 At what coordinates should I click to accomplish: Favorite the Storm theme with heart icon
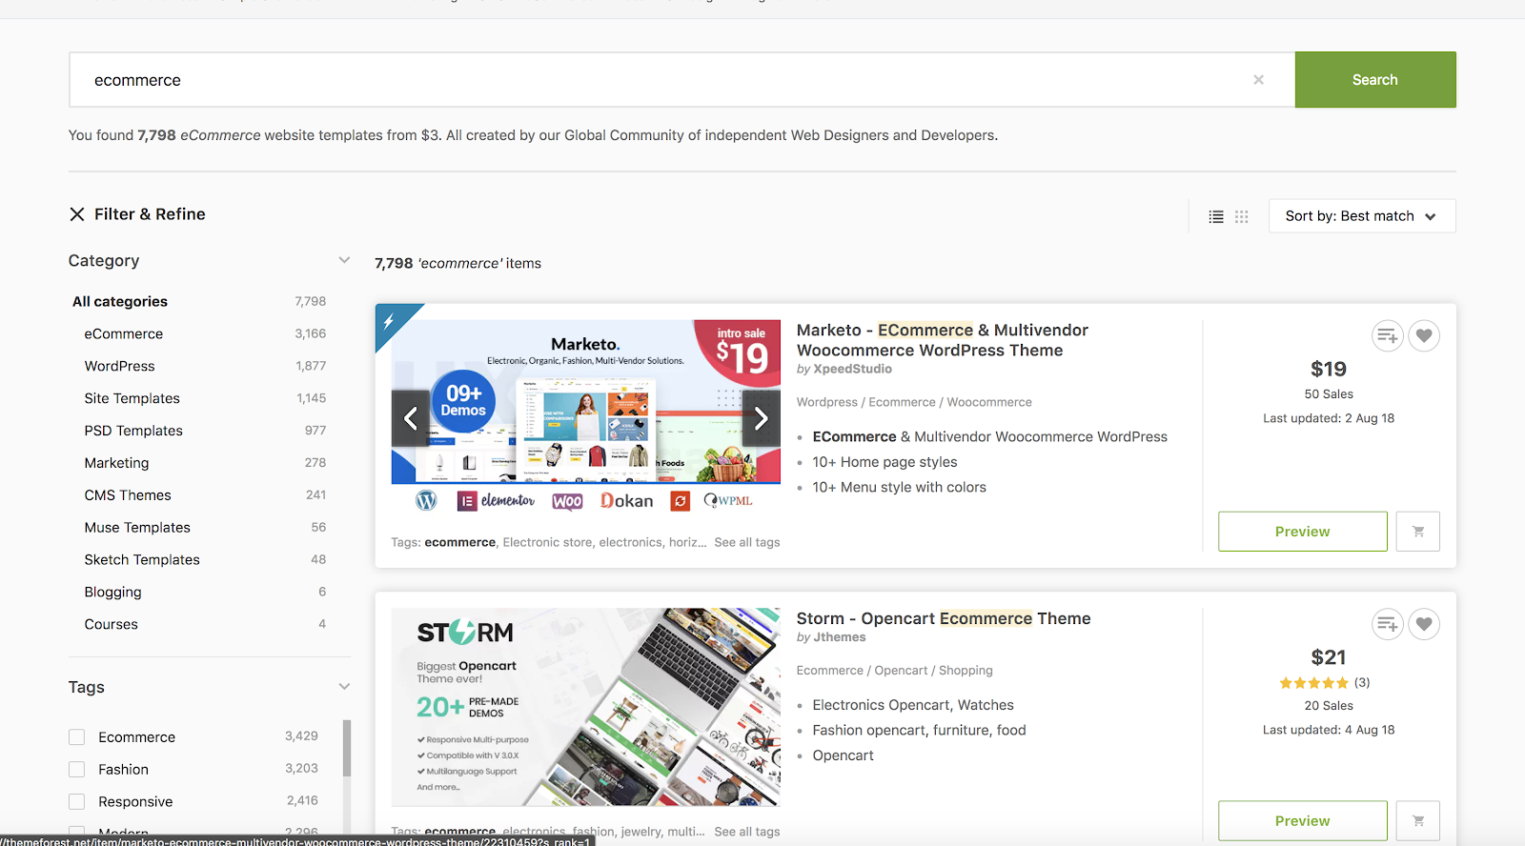1424,624
